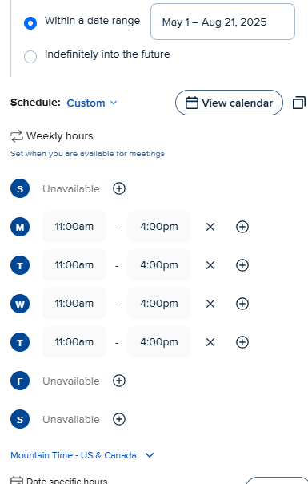
Task: Open Monday's 11:00am start time picker
Action: 74,227
